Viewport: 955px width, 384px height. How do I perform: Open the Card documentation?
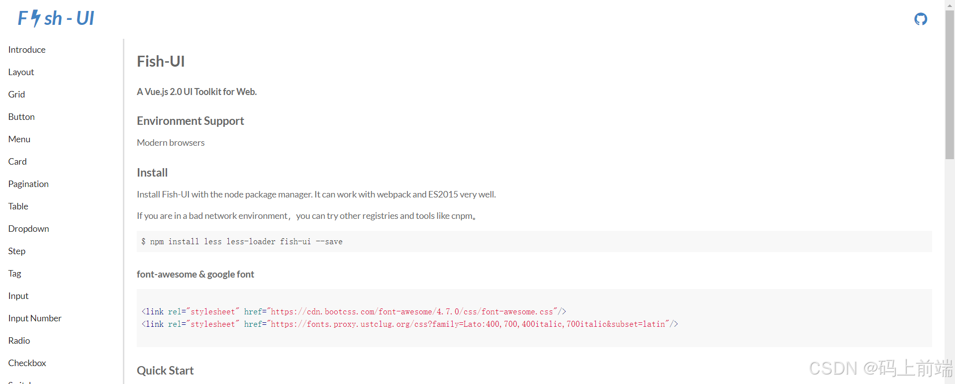click(17, 162)
